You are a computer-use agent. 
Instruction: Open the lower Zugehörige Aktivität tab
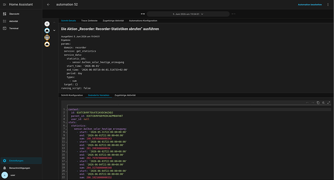[x=125, y=95]
